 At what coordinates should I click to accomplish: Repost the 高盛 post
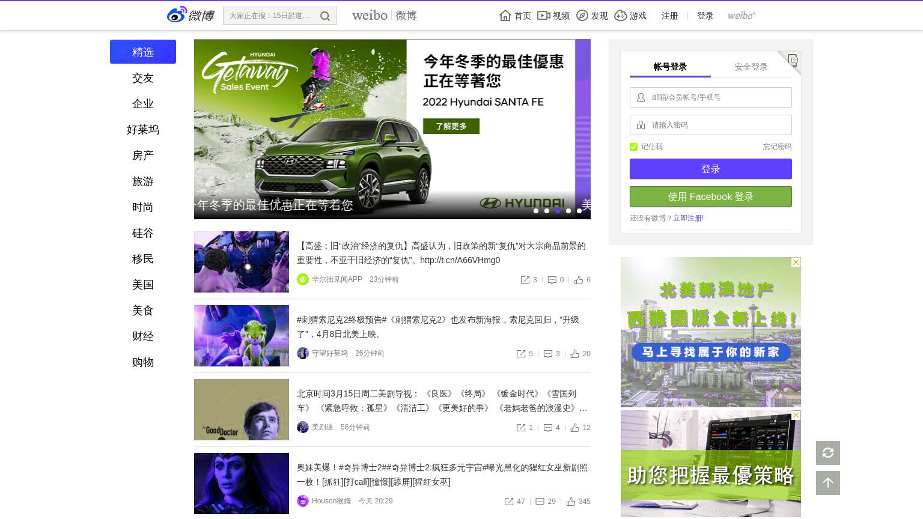click(x=529, y=280)
